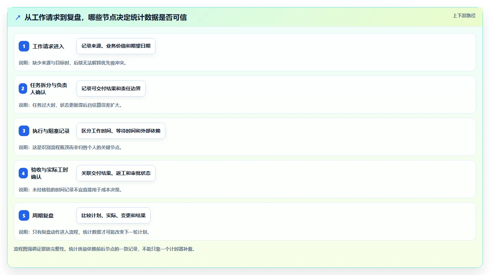
Task: Click step number badge 2
Action: pos(23,88)
